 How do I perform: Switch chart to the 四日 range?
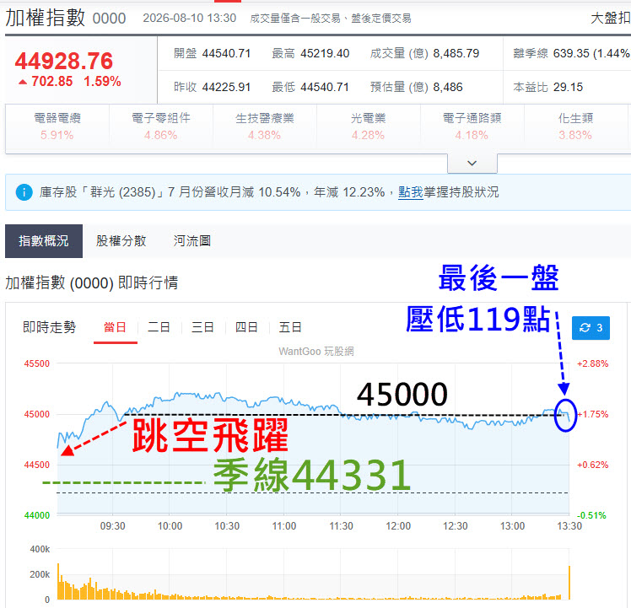246,327
